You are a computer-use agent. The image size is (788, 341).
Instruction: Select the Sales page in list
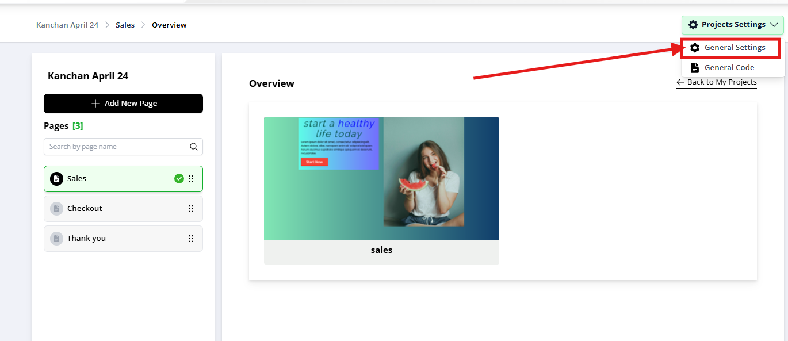coord(123,179)
